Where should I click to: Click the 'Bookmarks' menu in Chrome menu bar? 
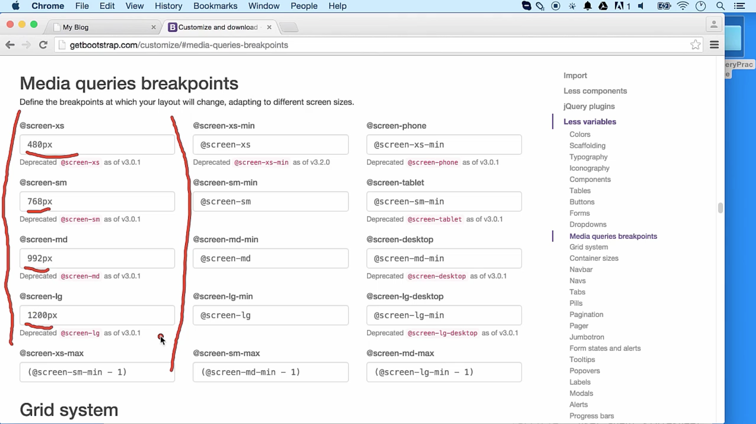pos(215,6)
